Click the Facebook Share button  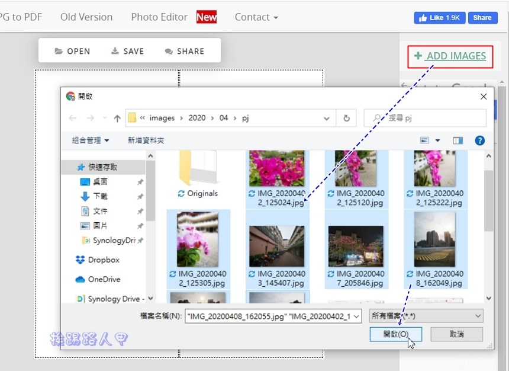coord(482,18)
